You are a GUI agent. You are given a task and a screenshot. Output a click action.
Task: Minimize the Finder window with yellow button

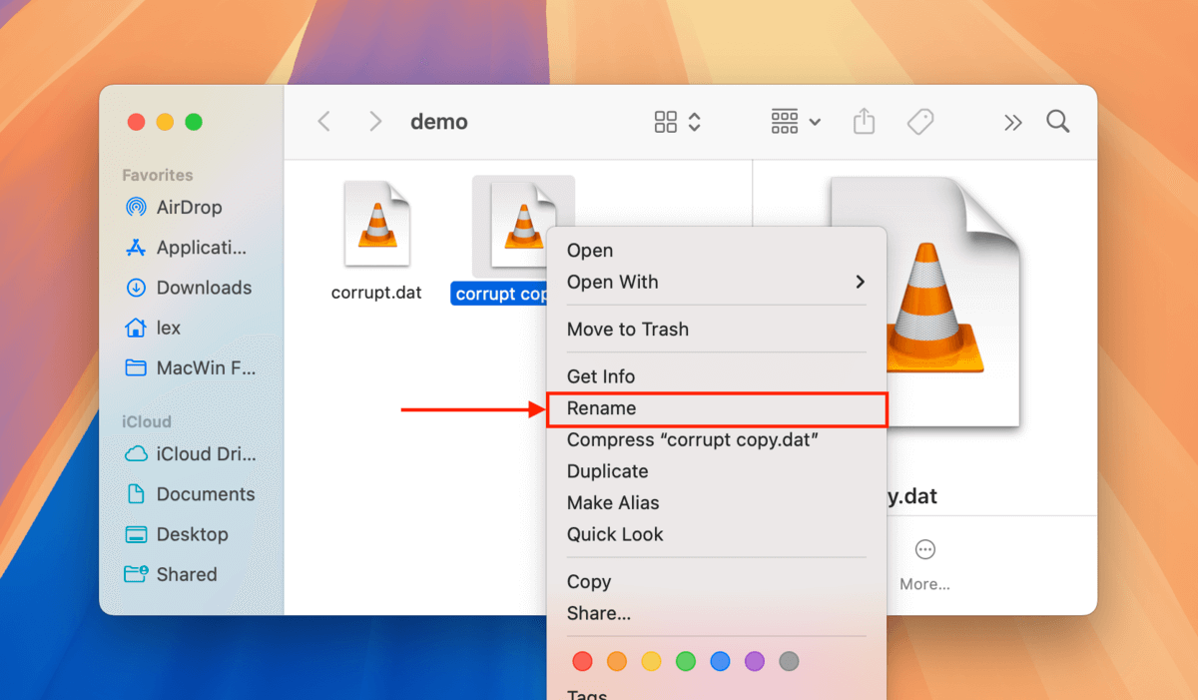point(165,122)
